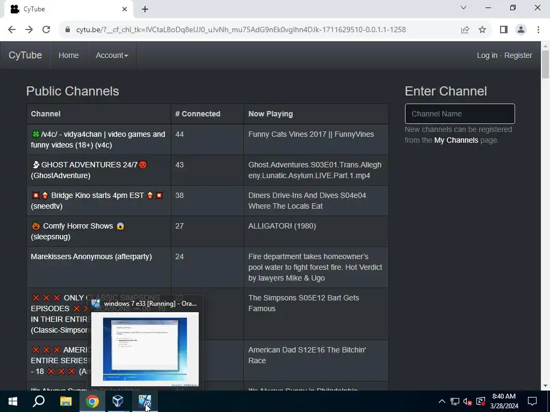The image size is (550, 412).
Task: Click 'American Dad S12E16' now playing text
Action: point(307,355)
